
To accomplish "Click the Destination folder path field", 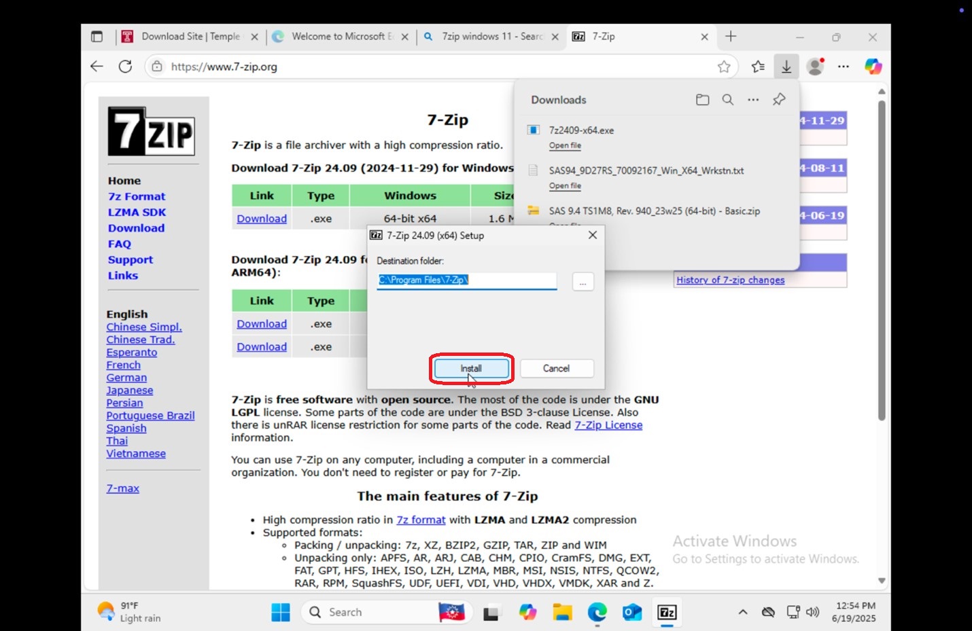I will point(467,280).
